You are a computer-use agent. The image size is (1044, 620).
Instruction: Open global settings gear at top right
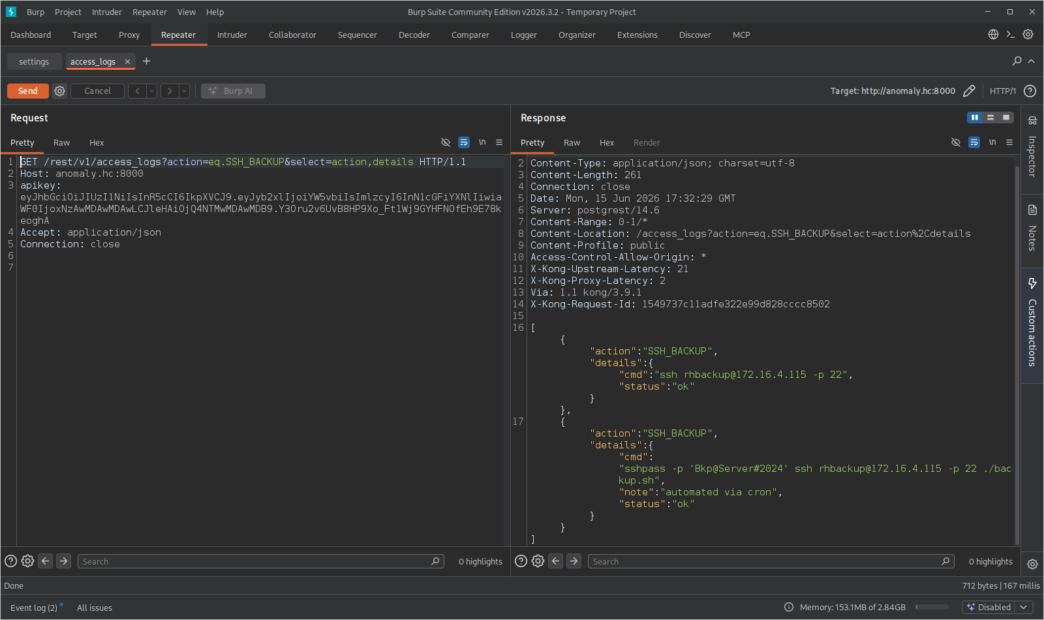[1028, 35]
